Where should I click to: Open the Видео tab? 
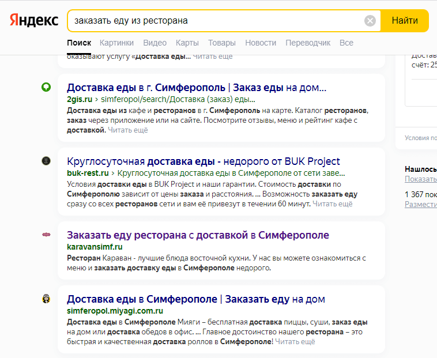(155, 43)
